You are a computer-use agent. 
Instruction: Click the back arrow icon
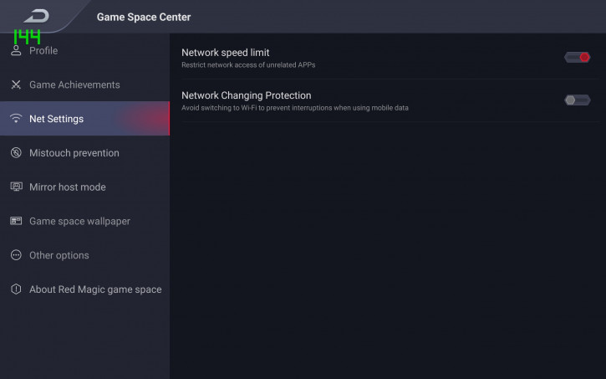(x=36, y=16)
